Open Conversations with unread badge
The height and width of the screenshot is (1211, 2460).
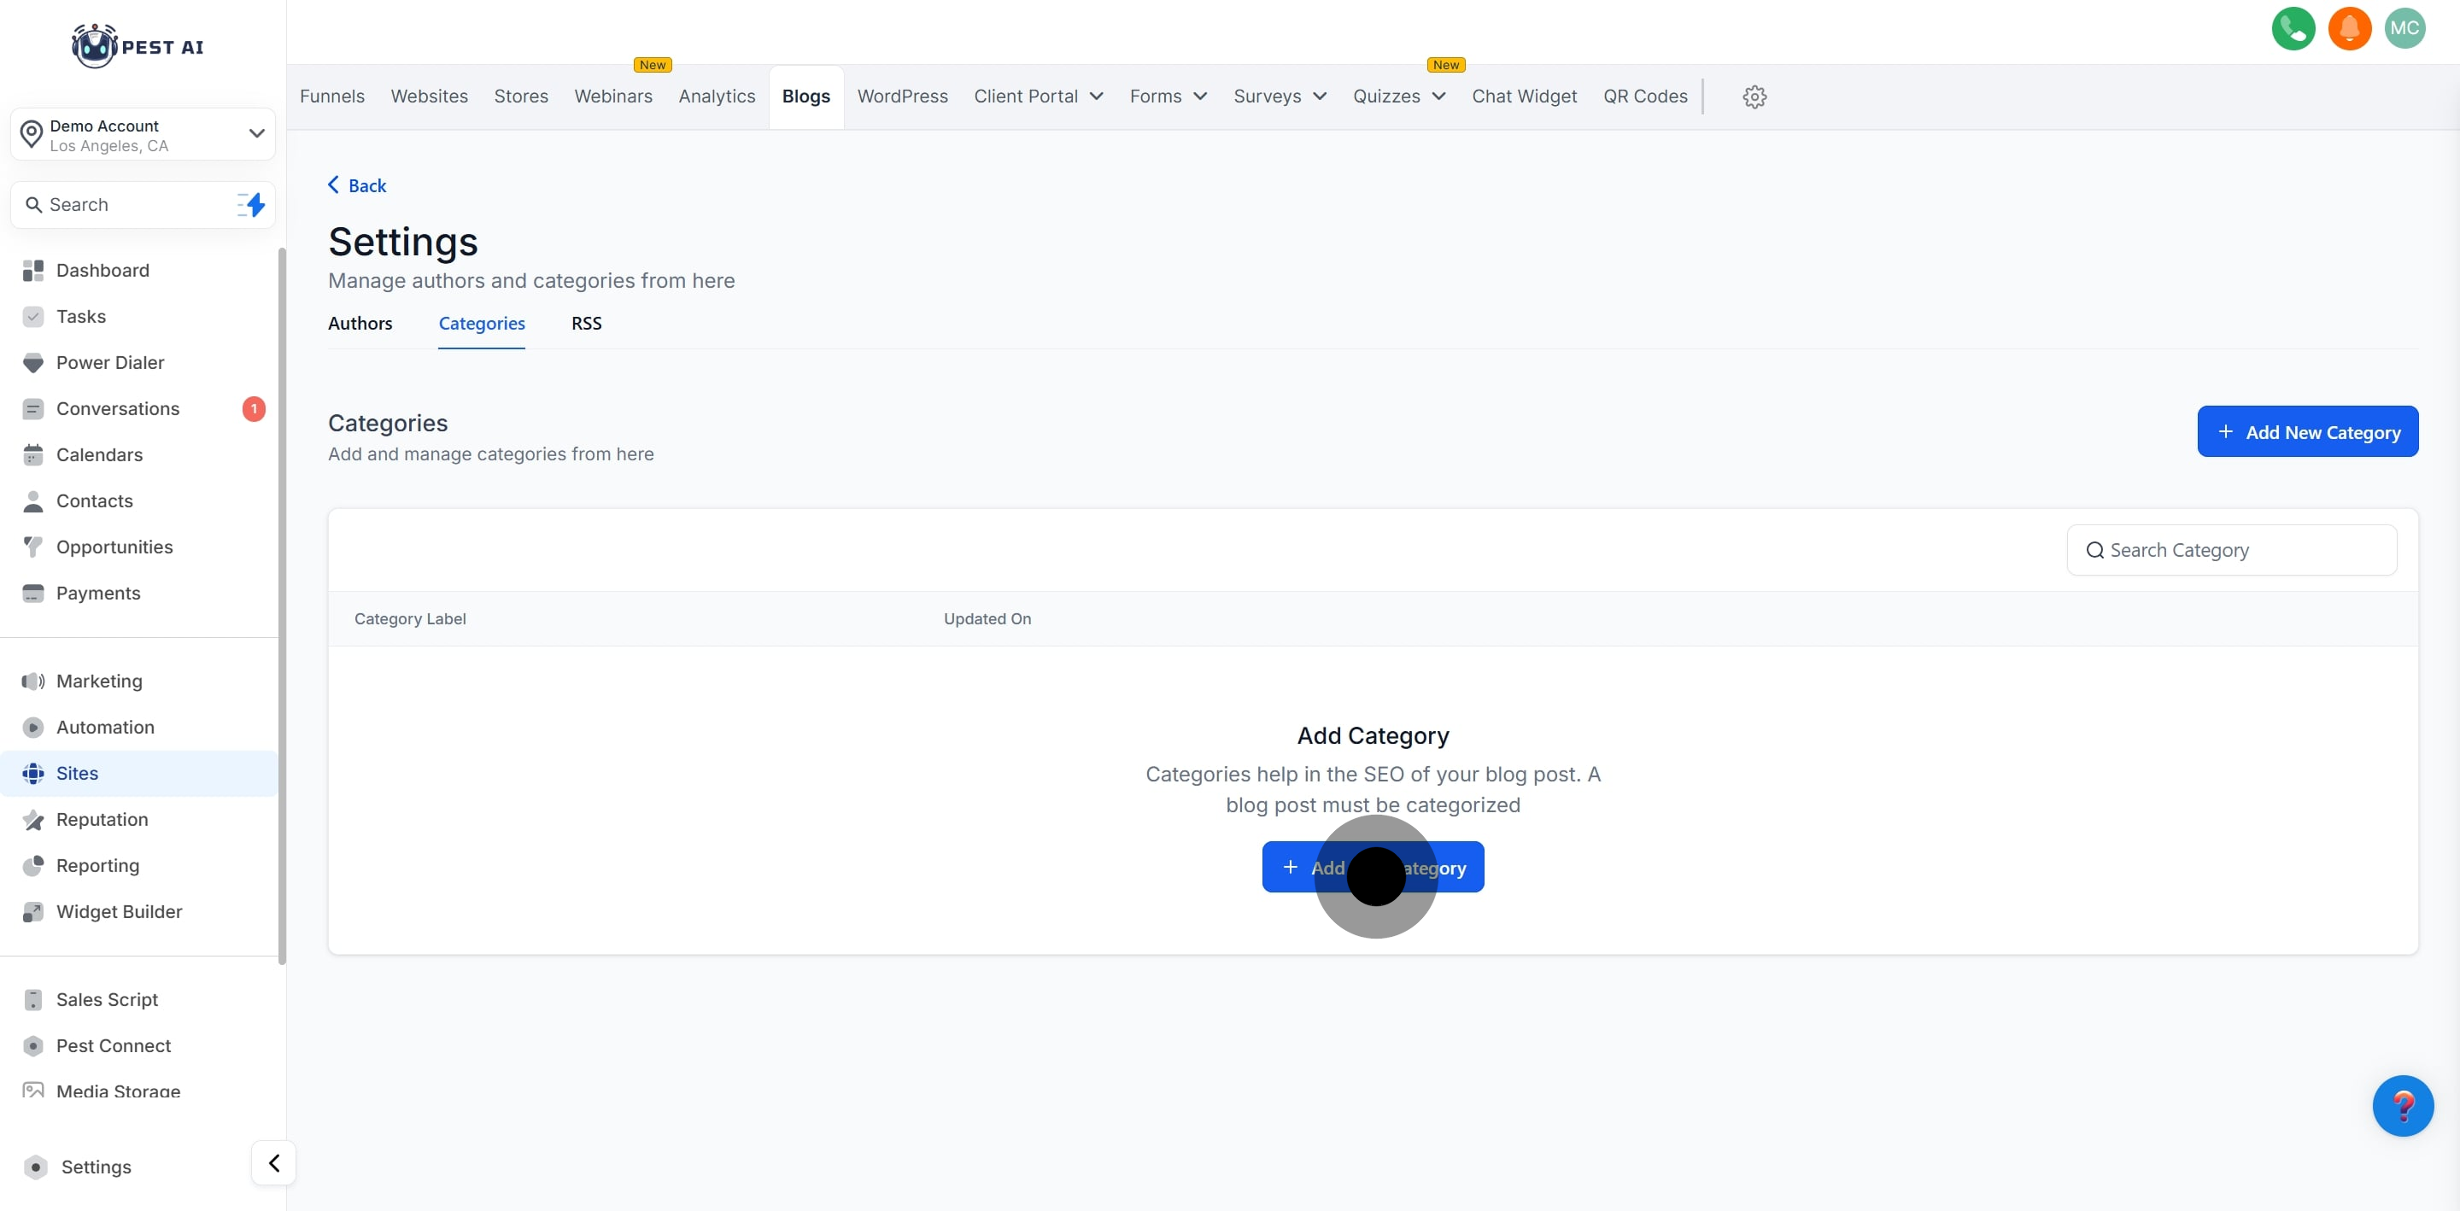pyautogui.click(x=118, y=409)
